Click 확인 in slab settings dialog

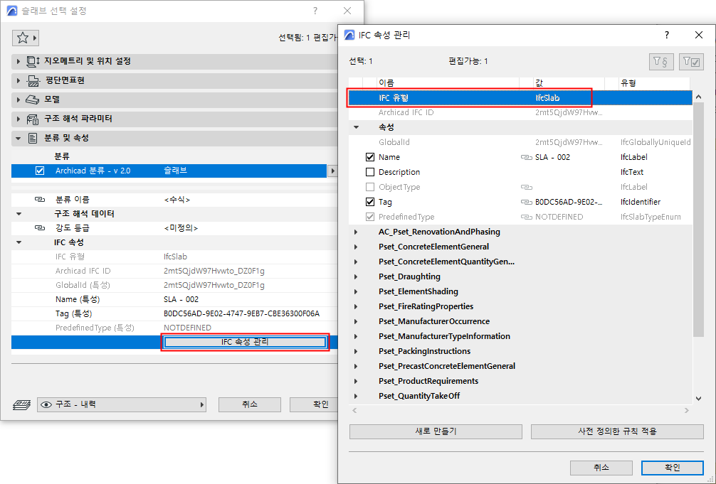click(x=315, y=404)
